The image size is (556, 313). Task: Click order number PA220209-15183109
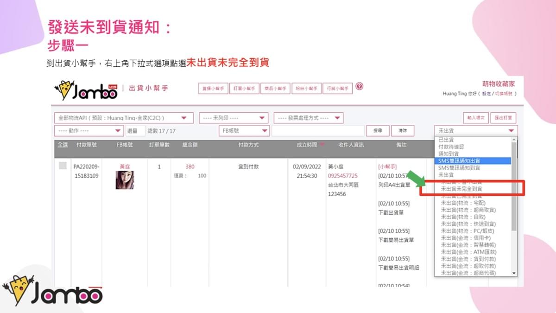click(x=87, y=171)
